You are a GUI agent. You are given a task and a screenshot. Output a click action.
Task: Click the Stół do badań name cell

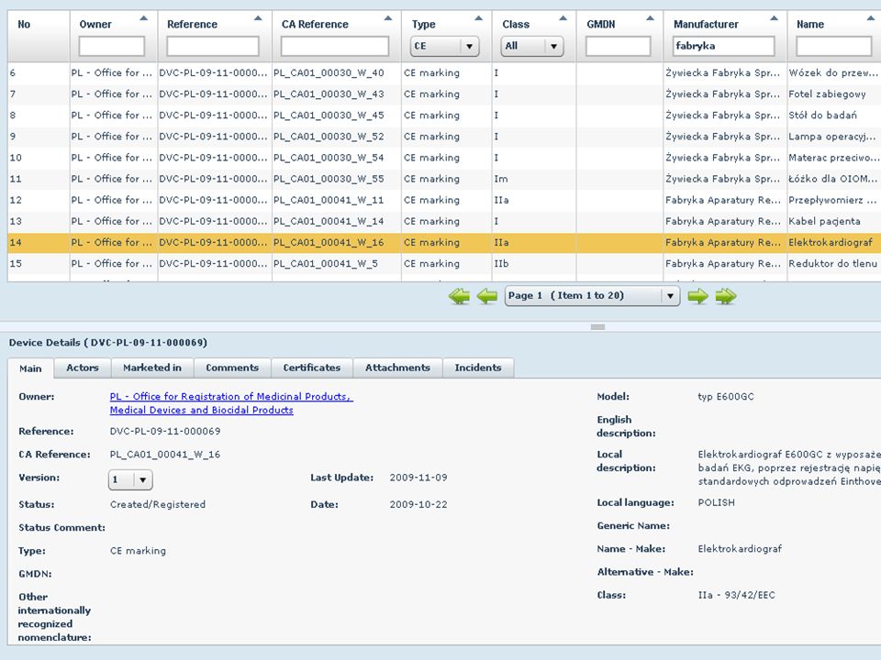(822, 115)
